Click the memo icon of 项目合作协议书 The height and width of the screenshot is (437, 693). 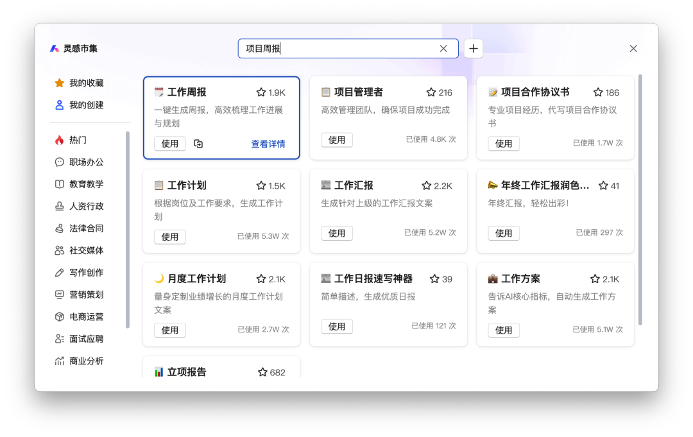493,92
